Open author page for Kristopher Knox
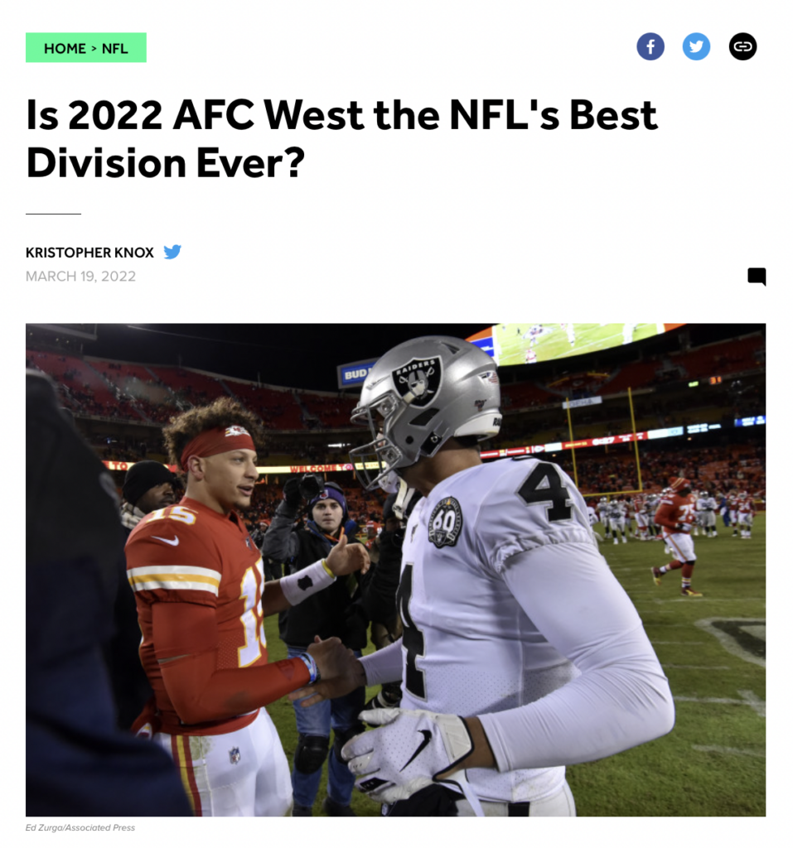 click(x=89, y=253)
